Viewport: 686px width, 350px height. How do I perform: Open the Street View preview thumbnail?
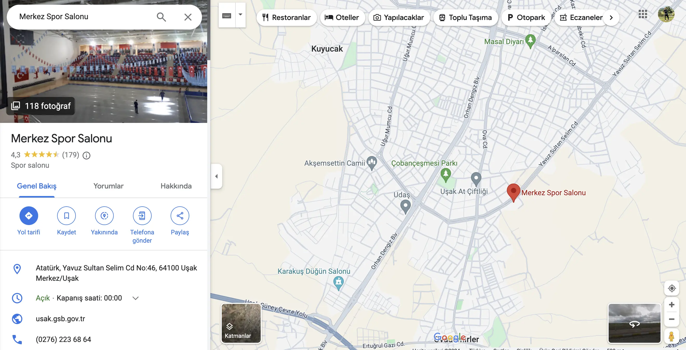coord(634,323)
